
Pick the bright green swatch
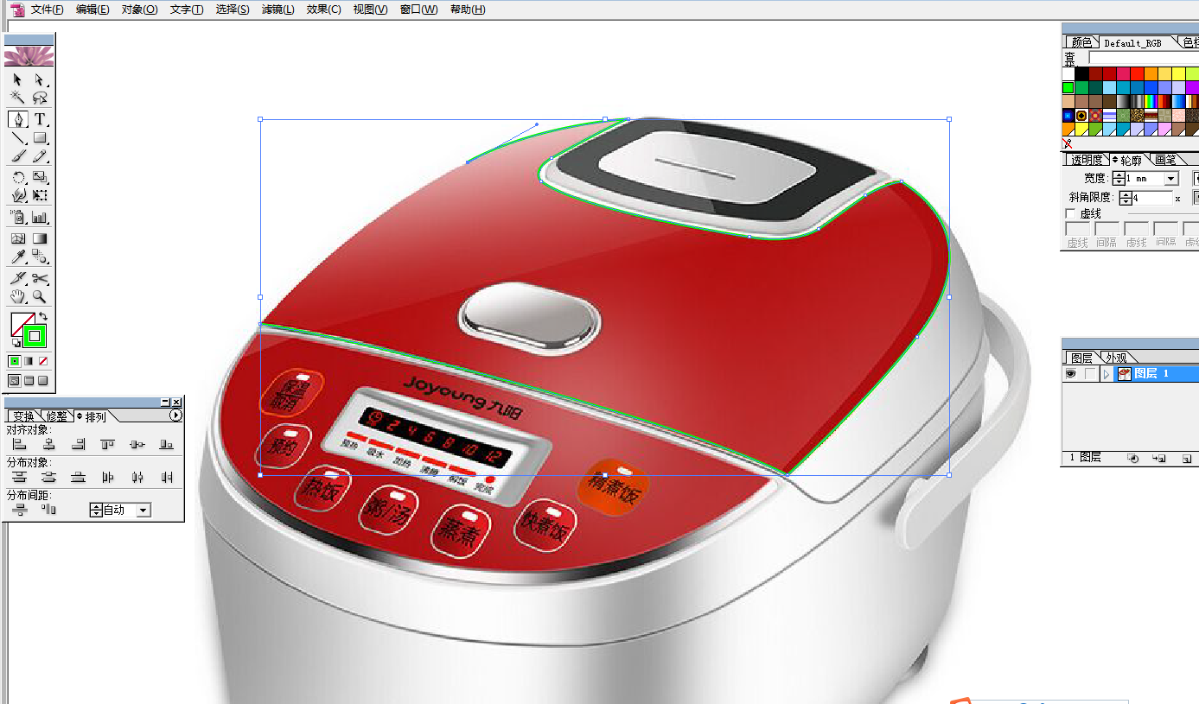click(1068, 87)
